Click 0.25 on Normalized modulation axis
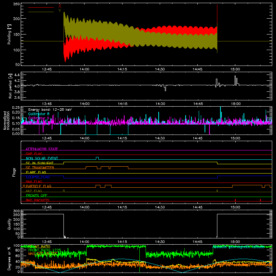 pyautogui.click(x=16, y=108)
